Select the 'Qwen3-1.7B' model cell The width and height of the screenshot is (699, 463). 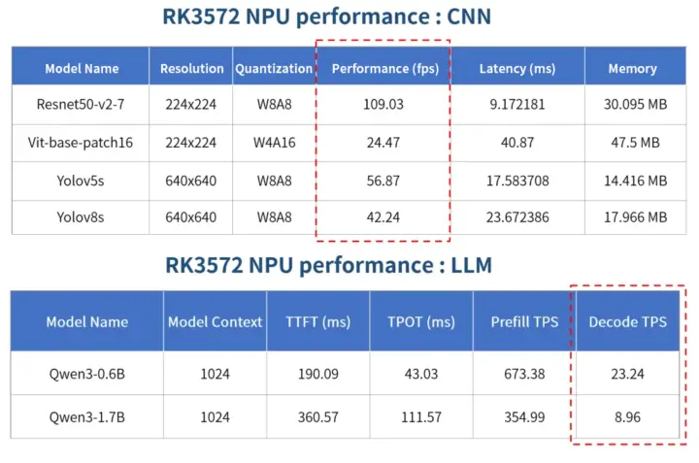87,417
